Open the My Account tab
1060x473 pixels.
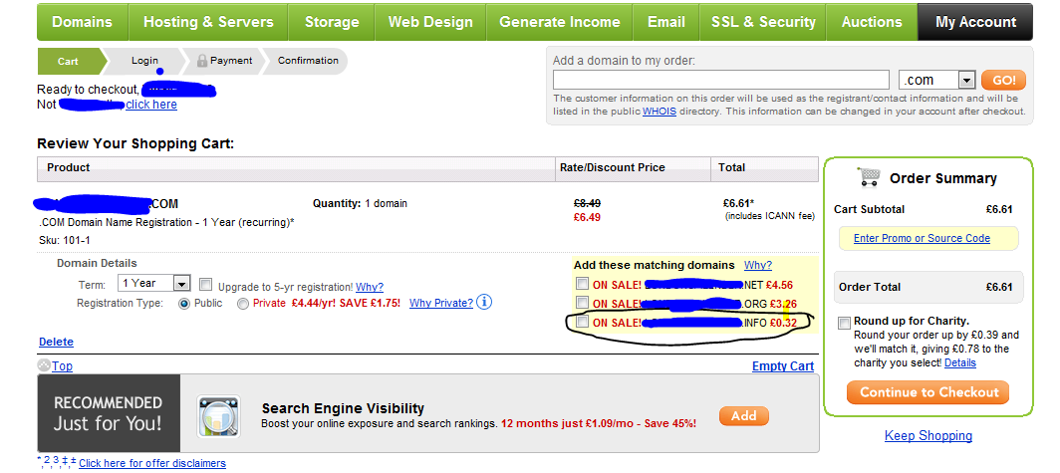click(974, 22)
